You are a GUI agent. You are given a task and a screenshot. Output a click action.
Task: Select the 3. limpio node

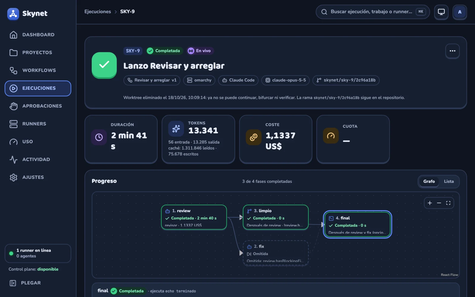point(276,217)
